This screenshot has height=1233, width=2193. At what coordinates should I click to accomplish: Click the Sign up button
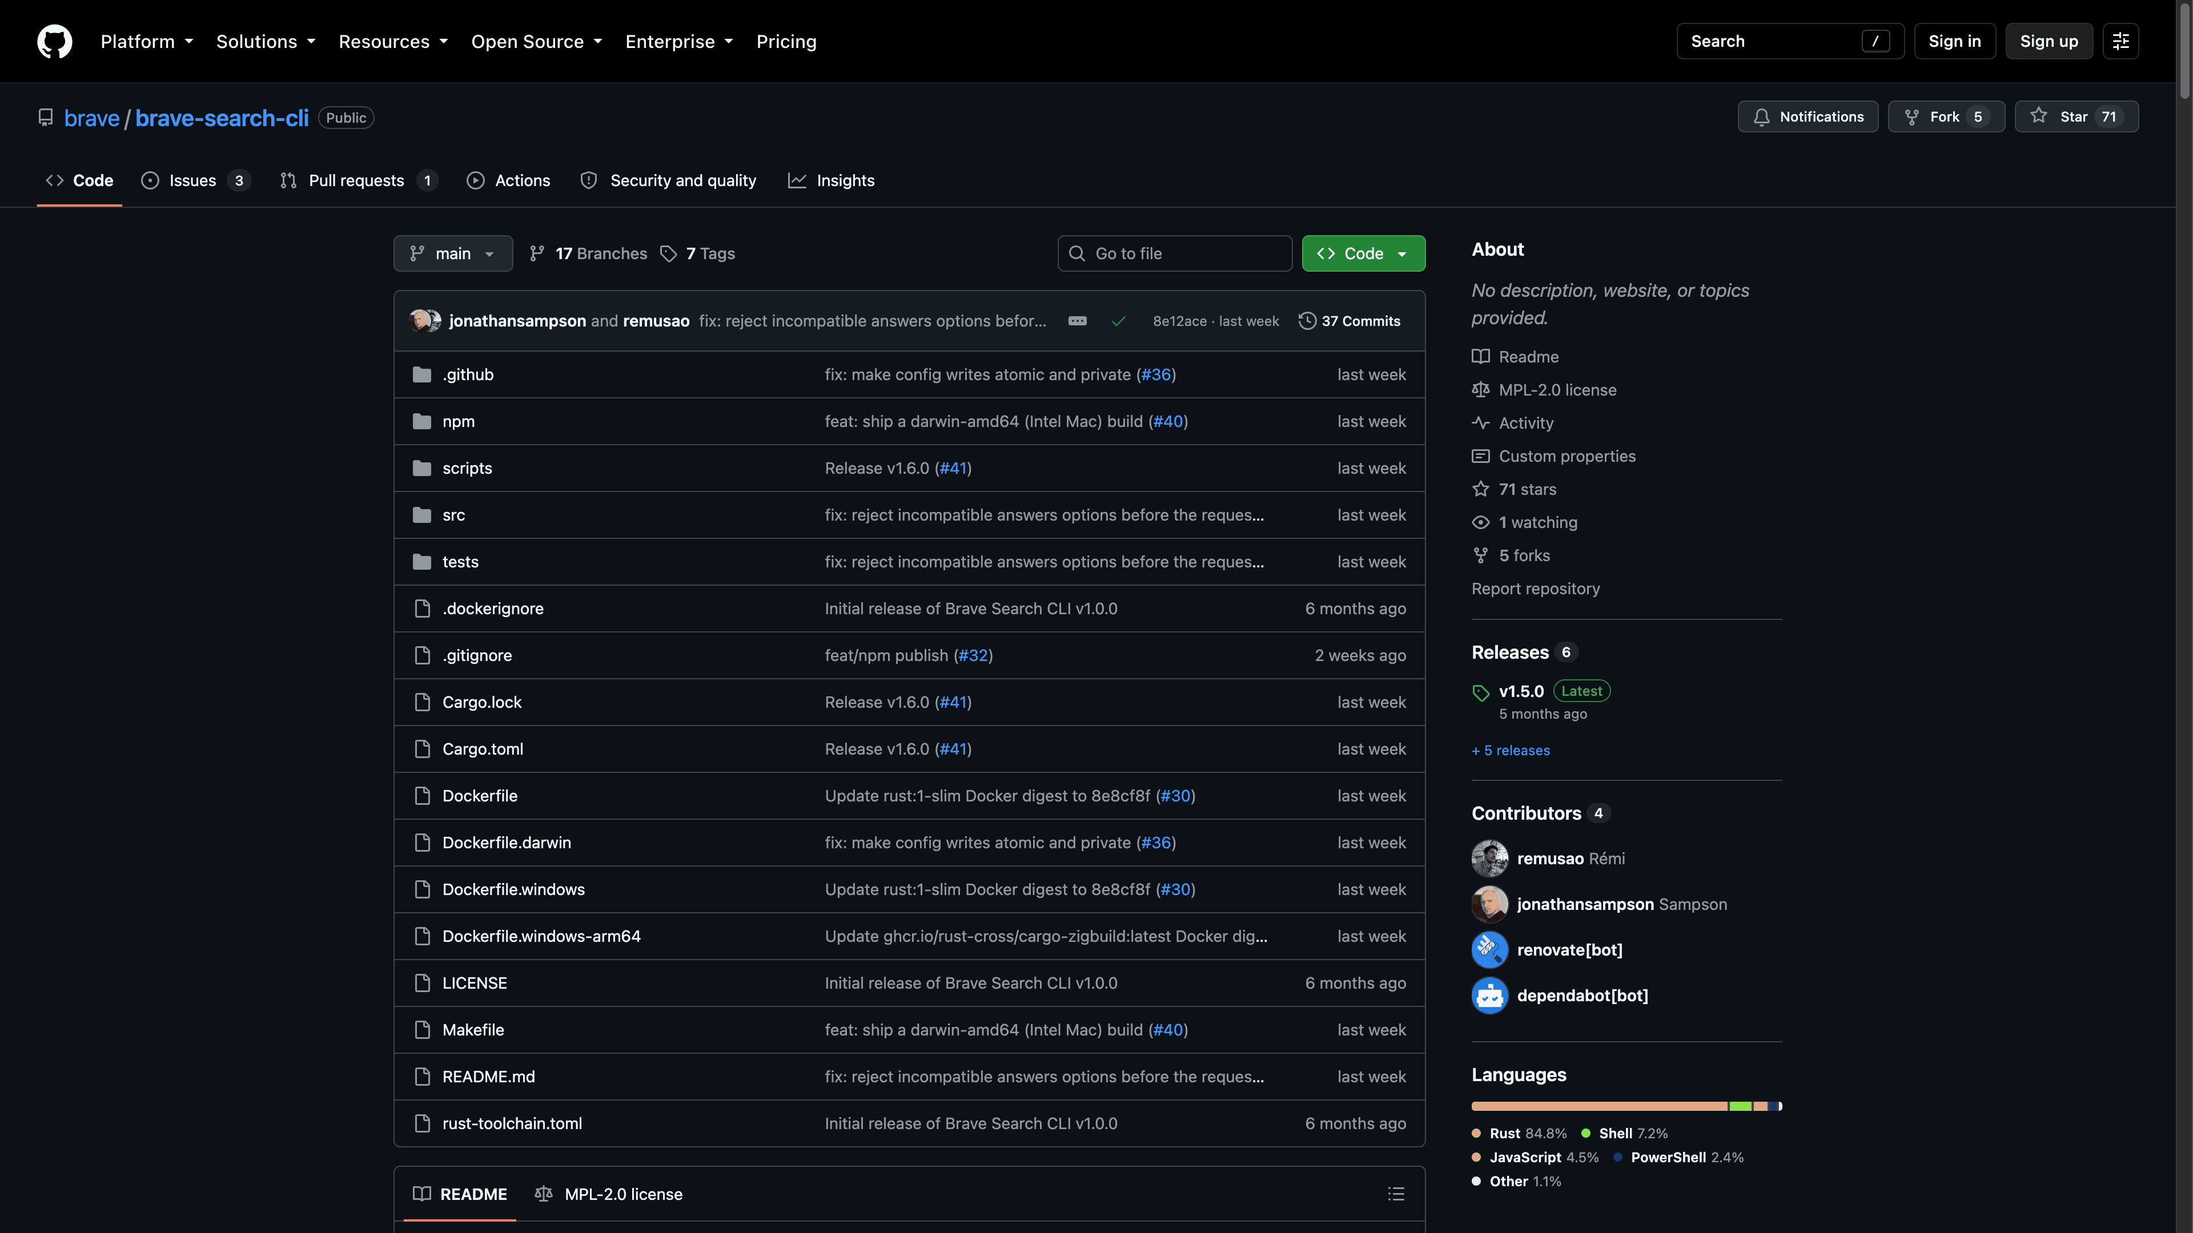click(x=2049, y=41)
